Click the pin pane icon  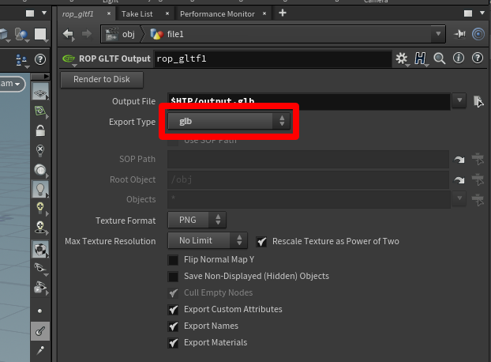click(460, 34)
